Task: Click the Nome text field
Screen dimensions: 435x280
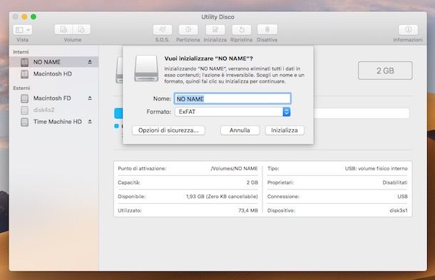Action: point(232,99)
